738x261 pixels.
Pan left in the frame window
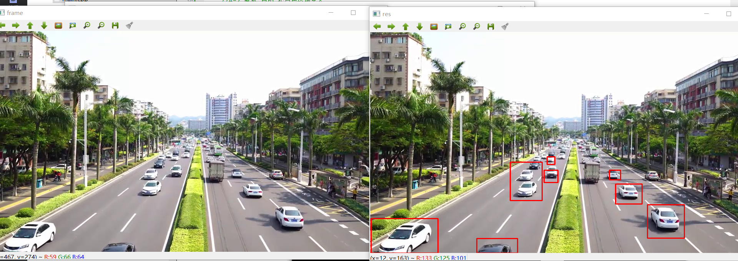(2, 25)
